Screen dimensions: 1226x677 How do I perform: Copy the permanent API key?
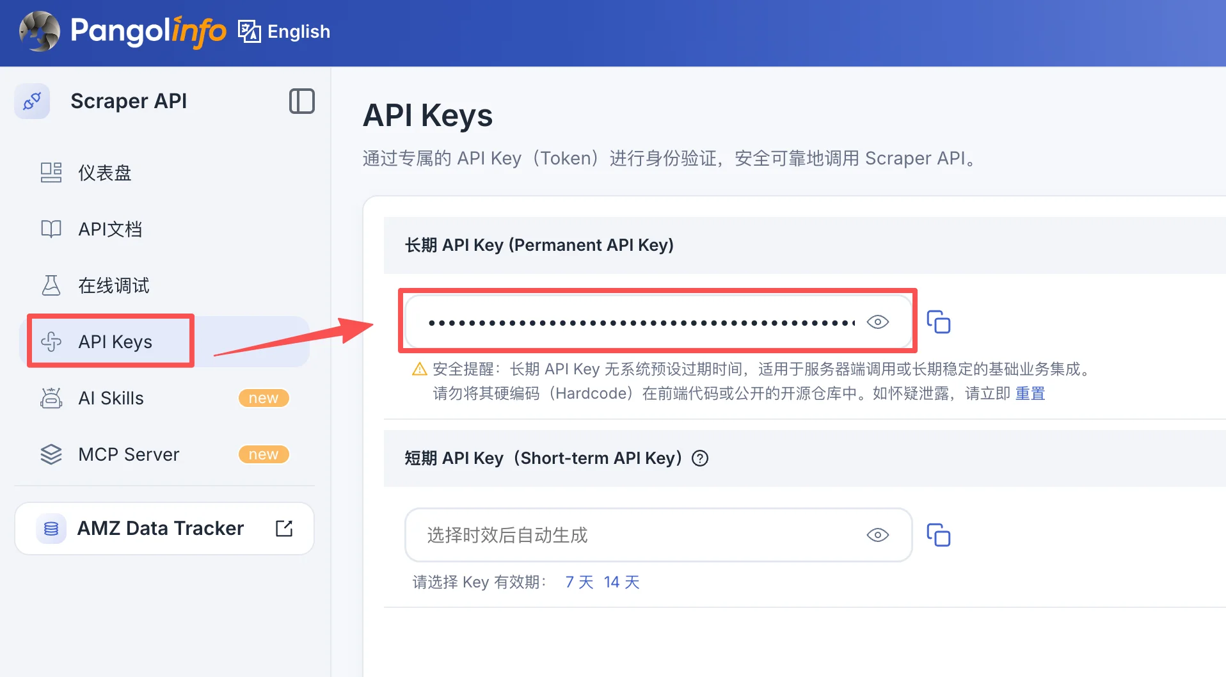(939, 322)
